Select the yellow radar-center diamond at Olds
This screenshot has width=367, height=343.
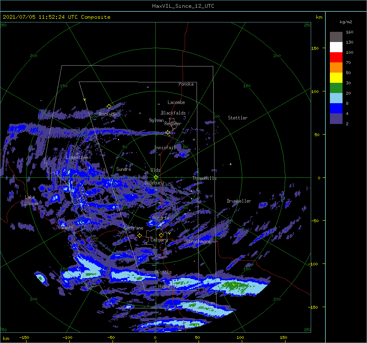[156, 177]
